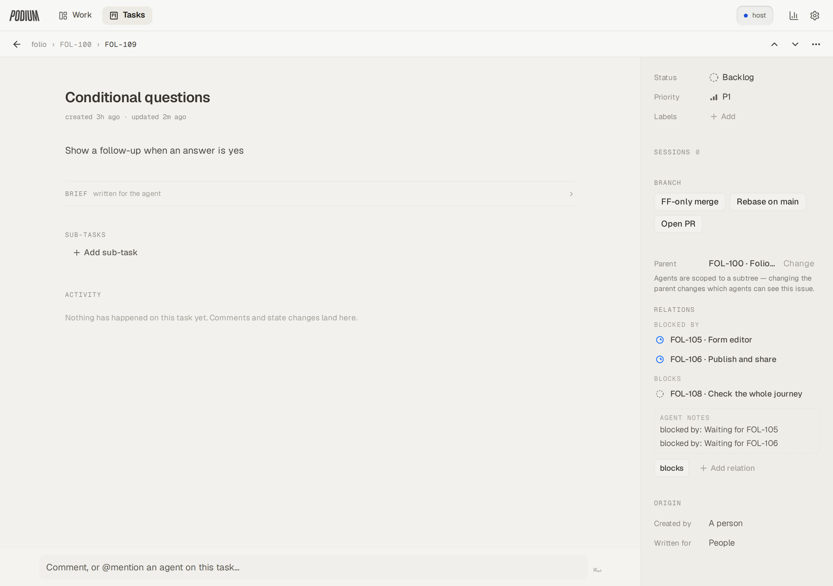This screenshot has width=833, height=586.
Task: Open settings gear icon
Action: [814, 16]
